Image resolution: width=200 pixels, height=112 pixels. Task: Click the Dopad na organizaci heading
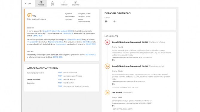[118, 13]
